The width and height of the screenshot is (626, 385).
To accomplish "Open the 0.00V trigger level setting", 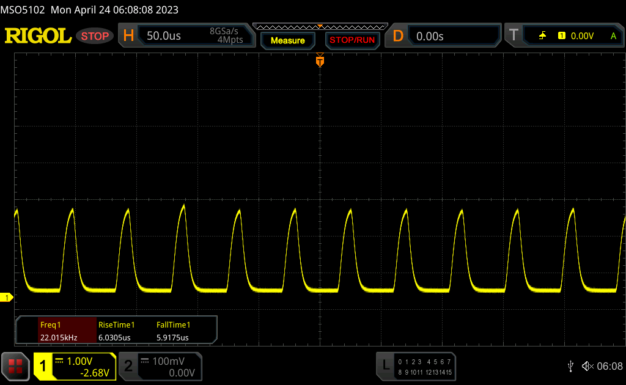I will click(x=582, y=36).
